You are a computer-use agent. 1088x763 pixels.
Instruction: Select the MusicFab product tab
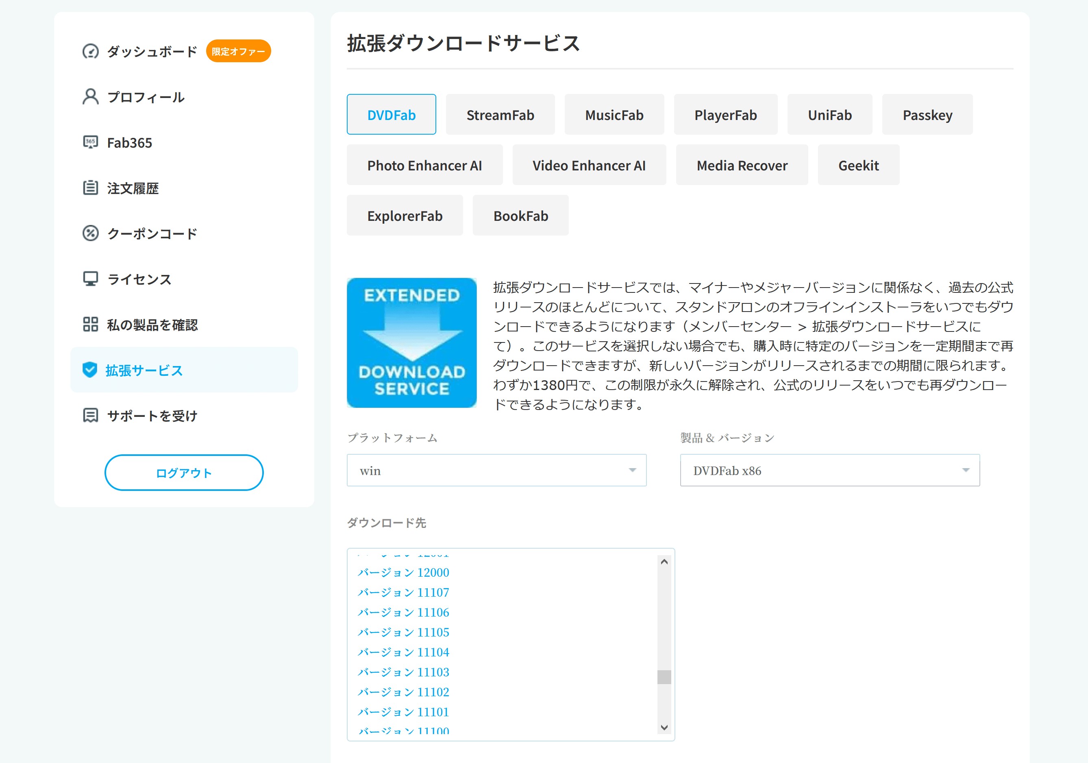point(614,115)
